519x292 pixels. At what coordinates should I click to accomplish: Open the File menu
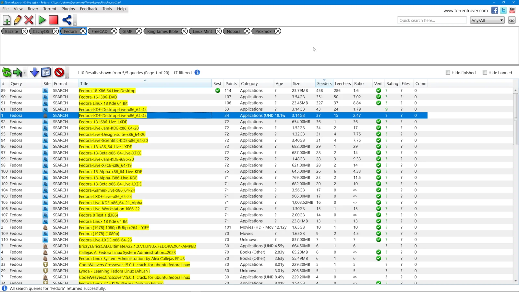[x=6, y=9]
